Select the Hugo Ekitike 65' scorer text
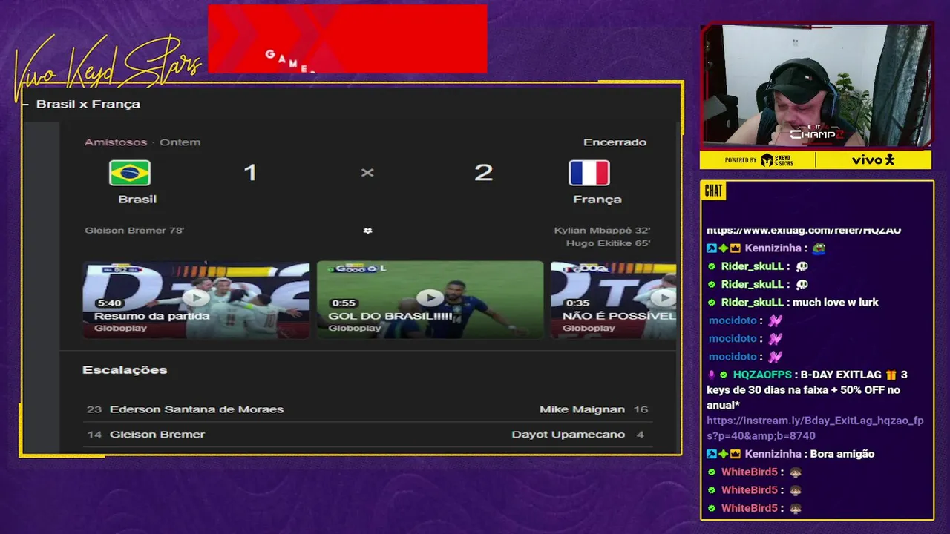This screenshot has height=534, width=950. click(x=609, y=243)
